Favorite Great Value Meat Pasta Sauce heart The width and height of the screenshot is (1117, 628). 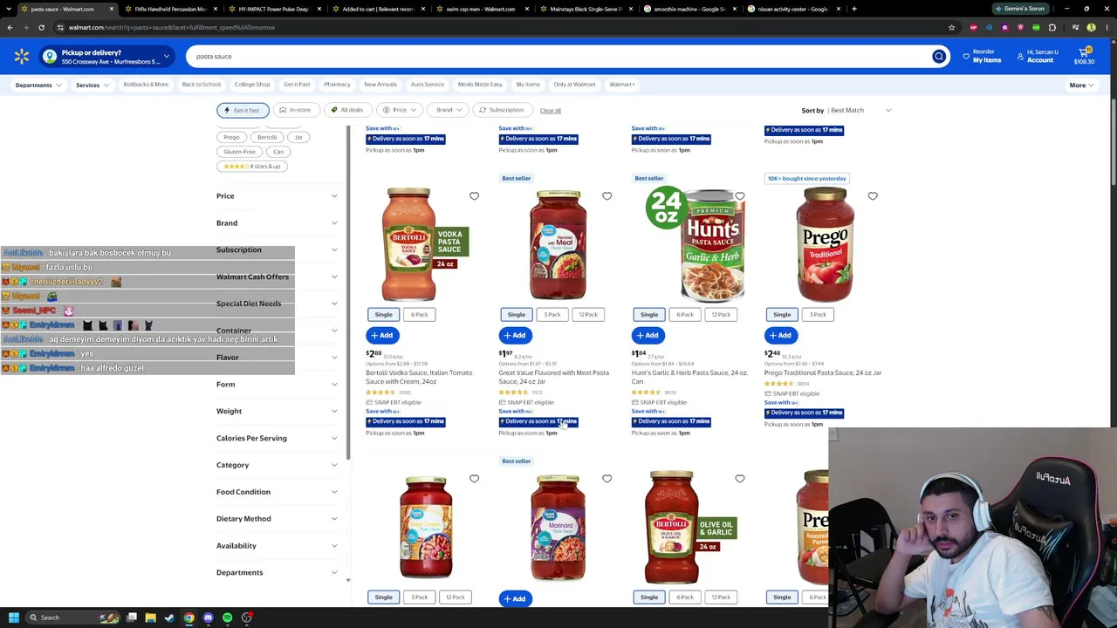[606, 196]
